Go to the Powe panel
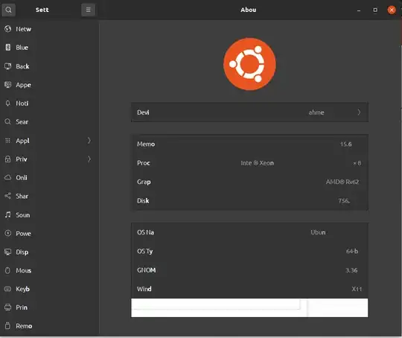This screenshot has width=402, height=338. pos(50,233)
